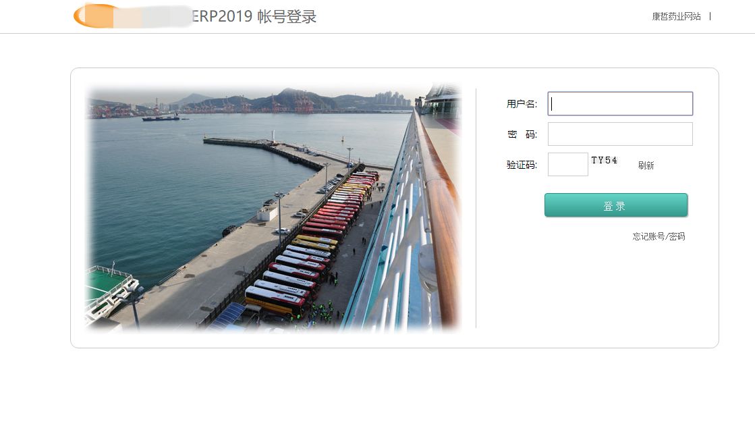
Task: Click the vertical bar after 康哲药业网站
Action: point(710,16)
